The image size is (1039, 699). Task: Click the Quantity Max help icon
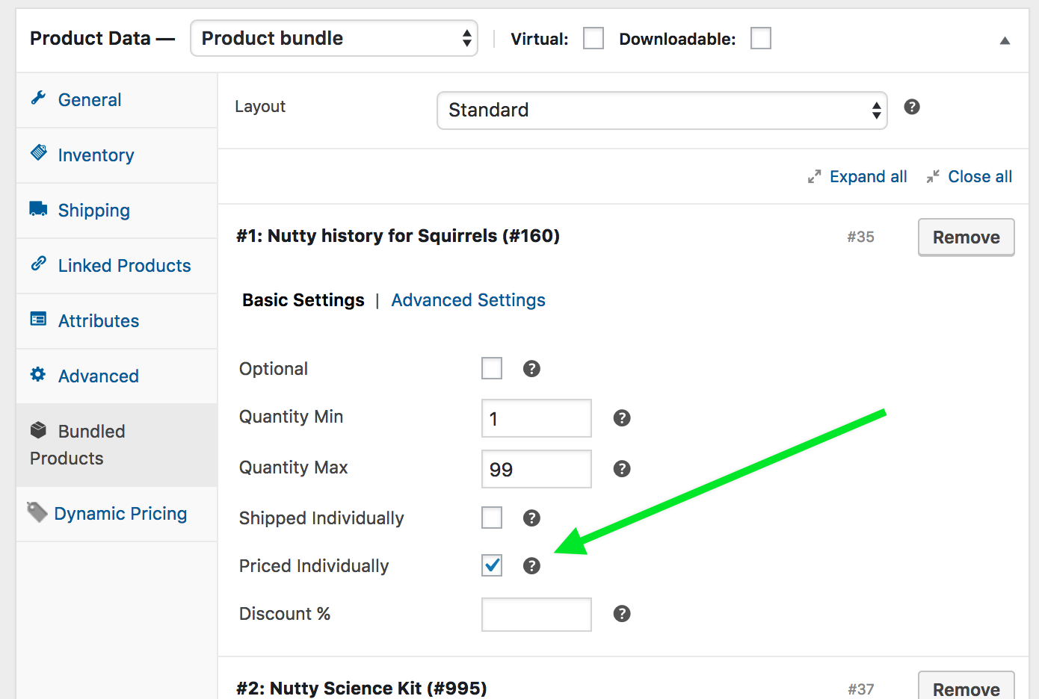coord(621,469)
